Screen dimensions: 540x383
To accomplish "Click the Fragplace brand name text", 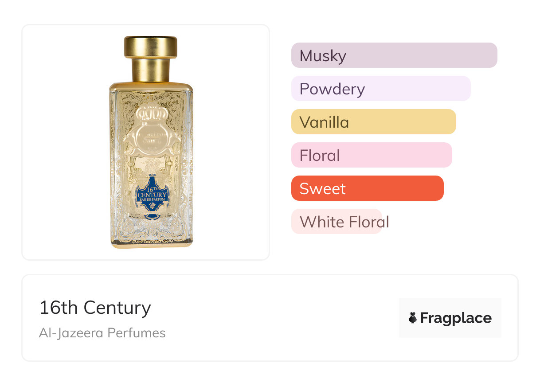I will [456, 318].
